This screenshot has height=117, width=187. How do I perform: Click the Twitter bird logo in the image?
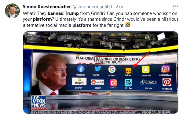[x=98, y=69]
